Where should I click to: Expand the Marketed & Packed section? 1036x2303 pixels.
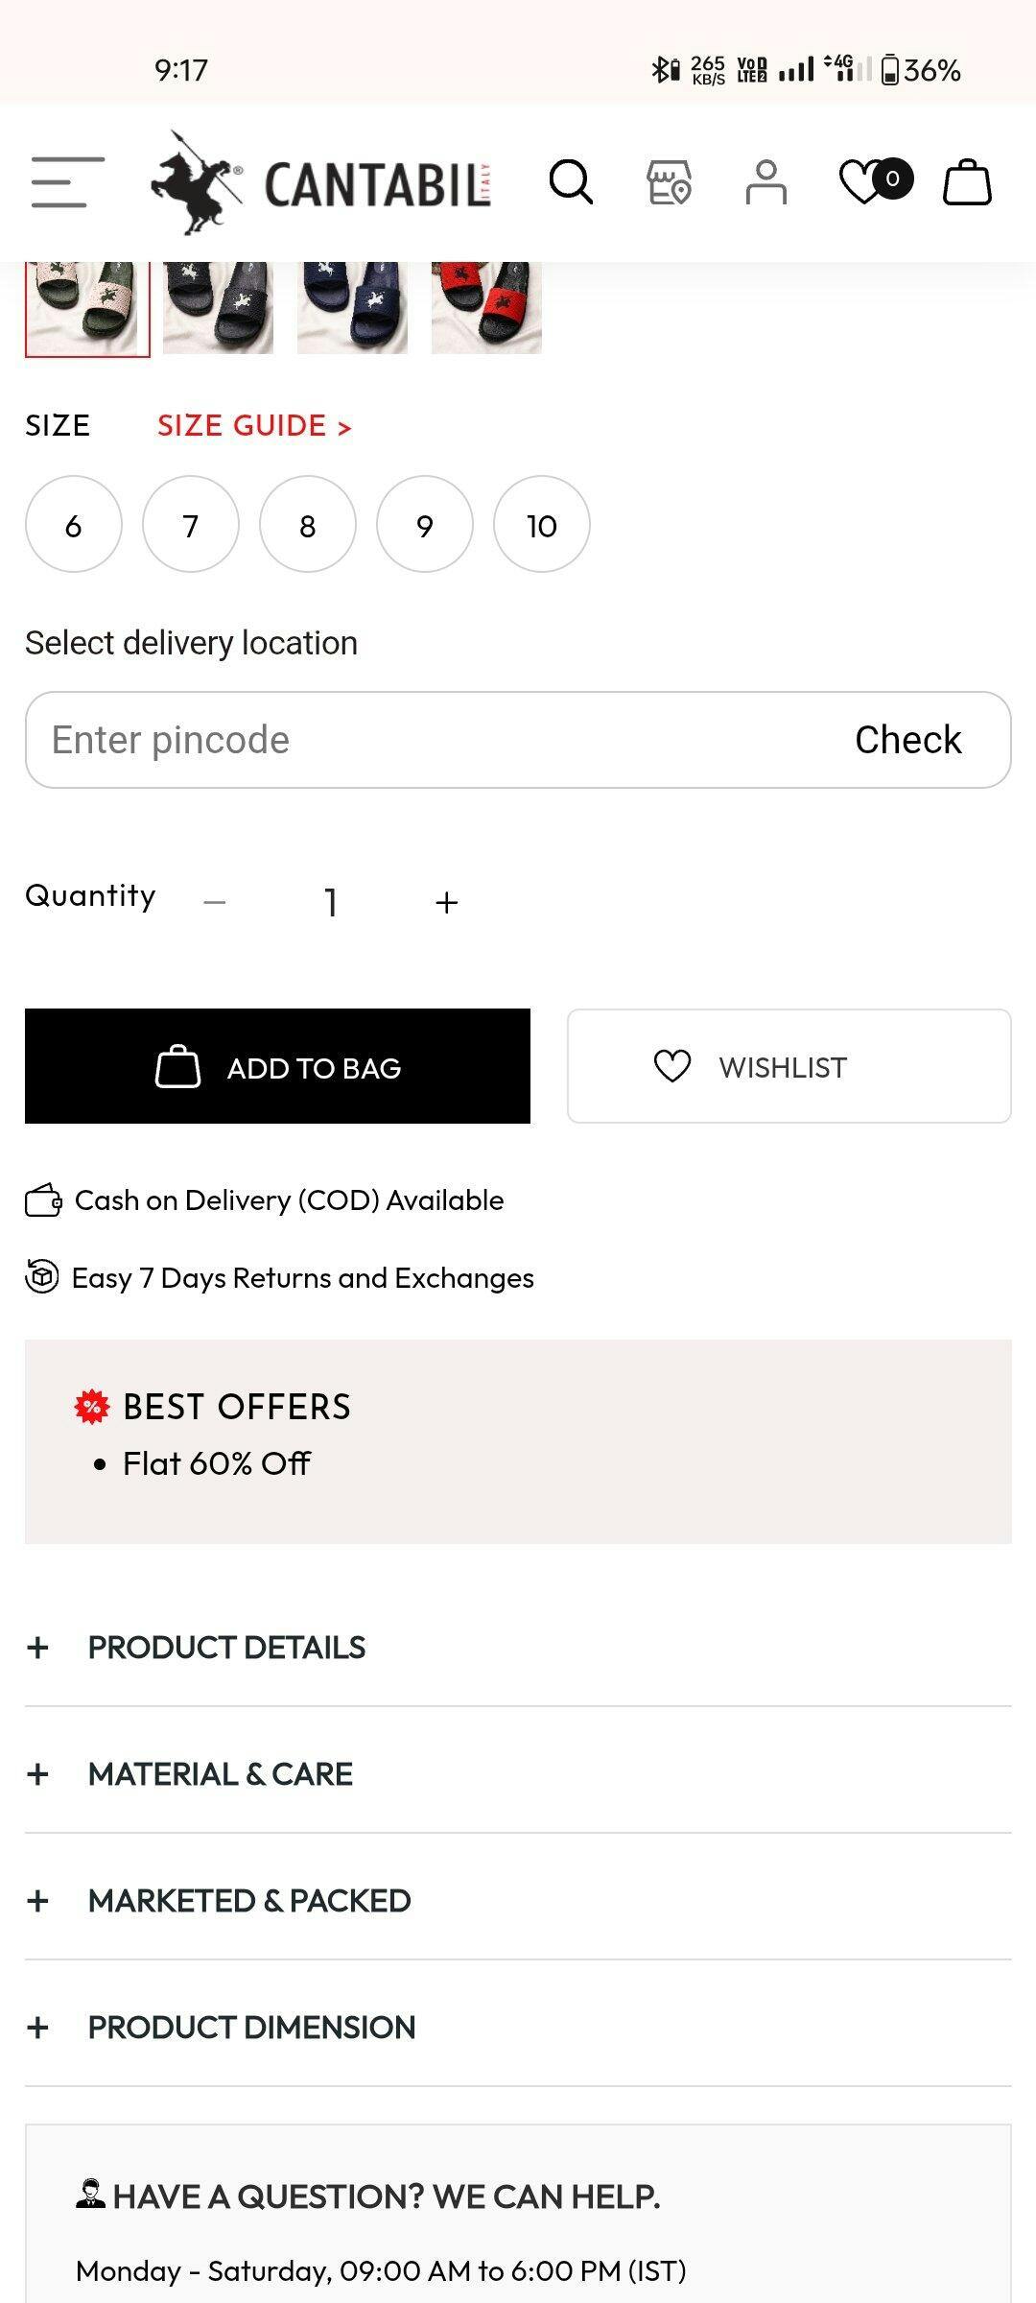click(249, 1901)
